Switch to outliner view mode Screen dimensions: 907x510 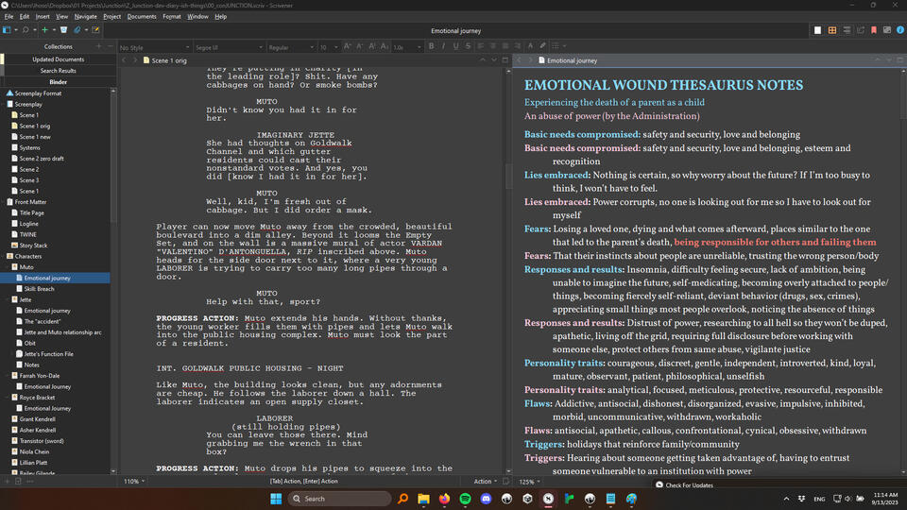[x=847, y=30]
